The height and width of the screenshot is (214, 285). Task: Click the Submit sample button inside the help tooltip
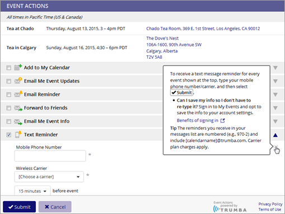(x=181, y=93)
